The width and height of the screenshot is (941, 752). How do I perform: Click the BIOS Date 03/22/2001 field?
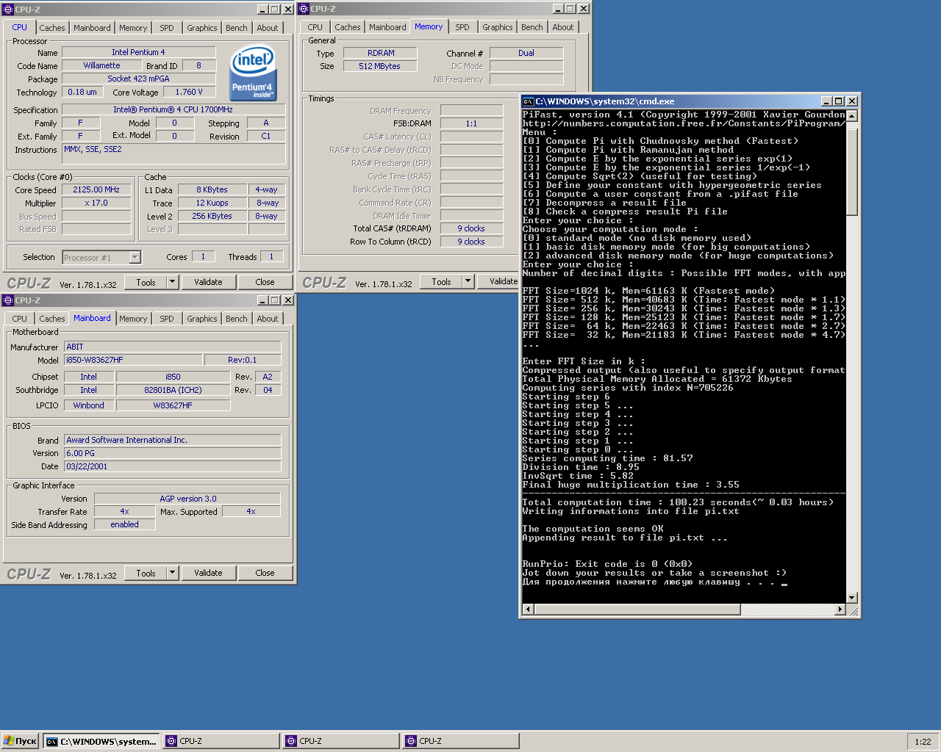tap(172, 466)
